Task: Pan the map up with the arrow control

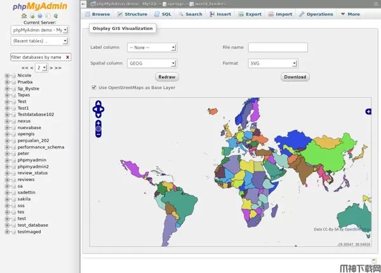Action: click(x=98, y=103)
